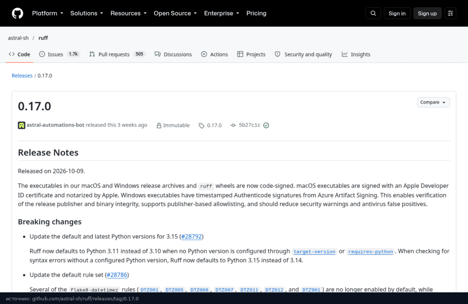Open the target-version setting link
Screen dimensions: 468x304
click(314, 252)
